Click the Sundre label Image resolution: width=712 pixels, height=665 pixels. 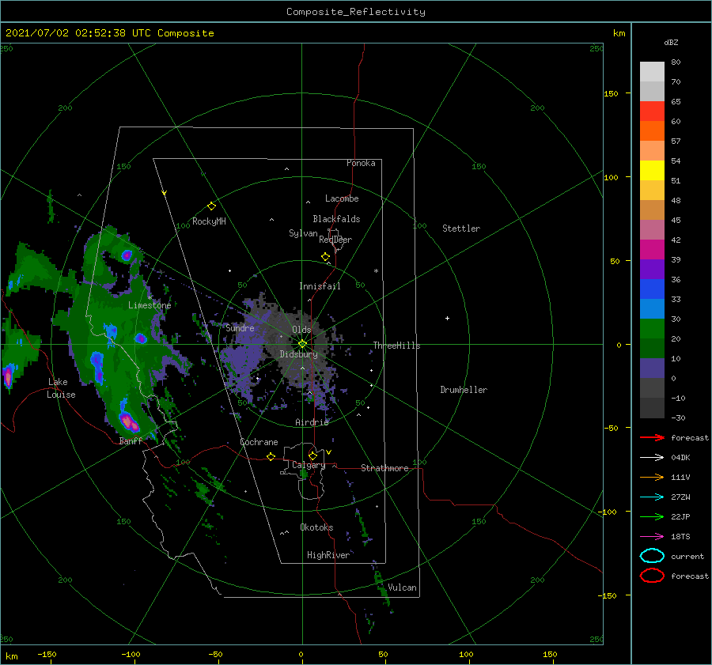point(240,327)
